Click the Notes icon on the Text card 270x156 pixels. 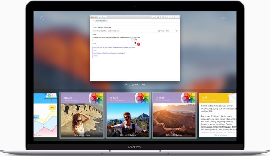click(x=233, y=98)
